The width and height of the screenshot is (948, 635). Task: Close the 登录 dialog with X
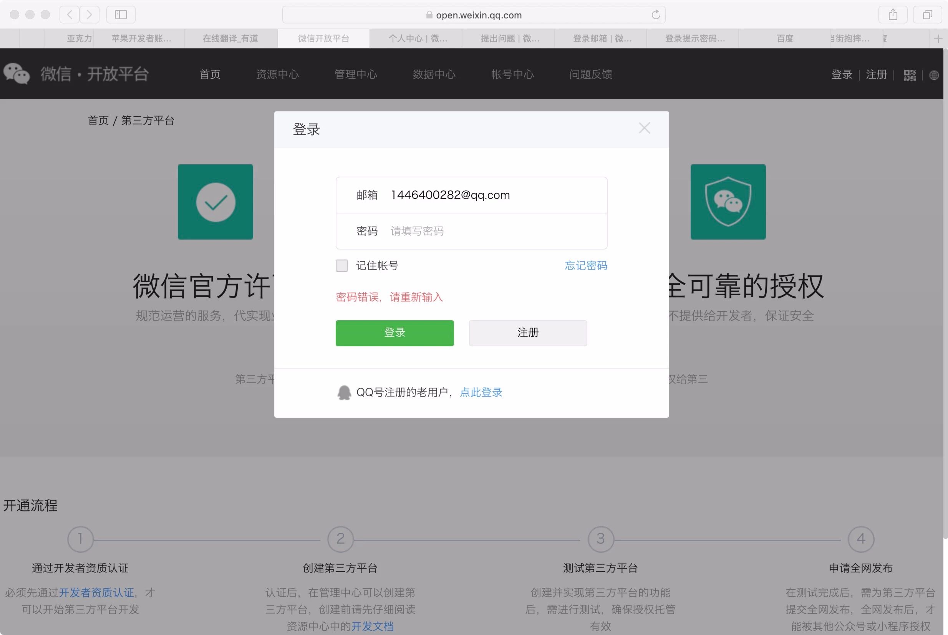[x=644, y=128]
